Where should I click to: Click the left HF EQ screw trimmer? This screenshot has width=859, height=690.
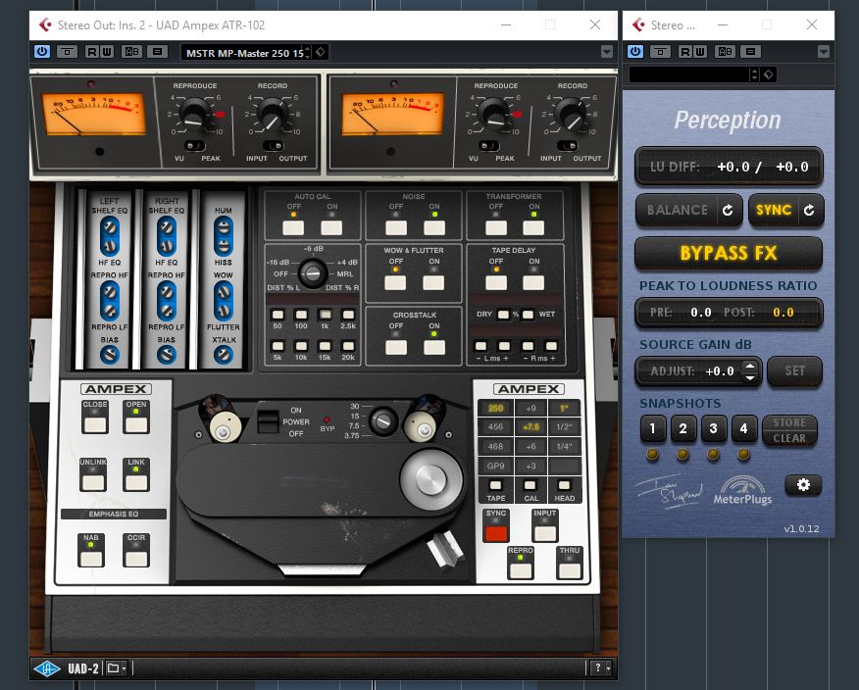[x=110, y=246]
